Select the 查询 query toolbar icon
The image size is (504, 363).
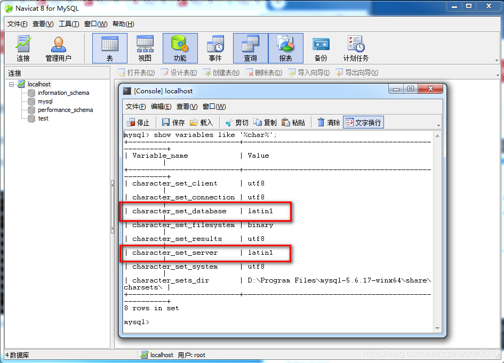click(250, 49)
